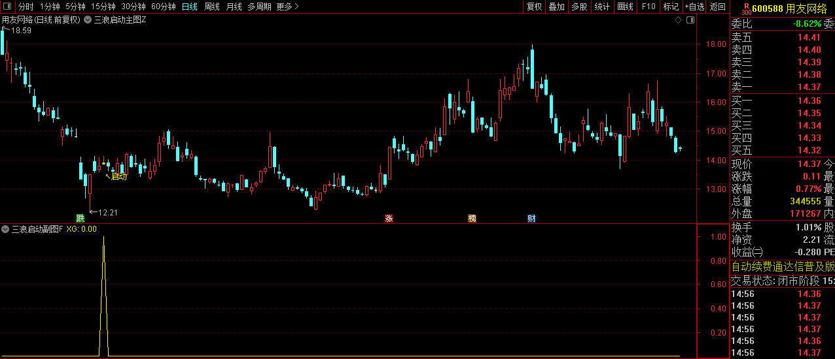835x359 pixels.
Task: Click the 统计 statistics button
Action: click(x=602, y=7)
